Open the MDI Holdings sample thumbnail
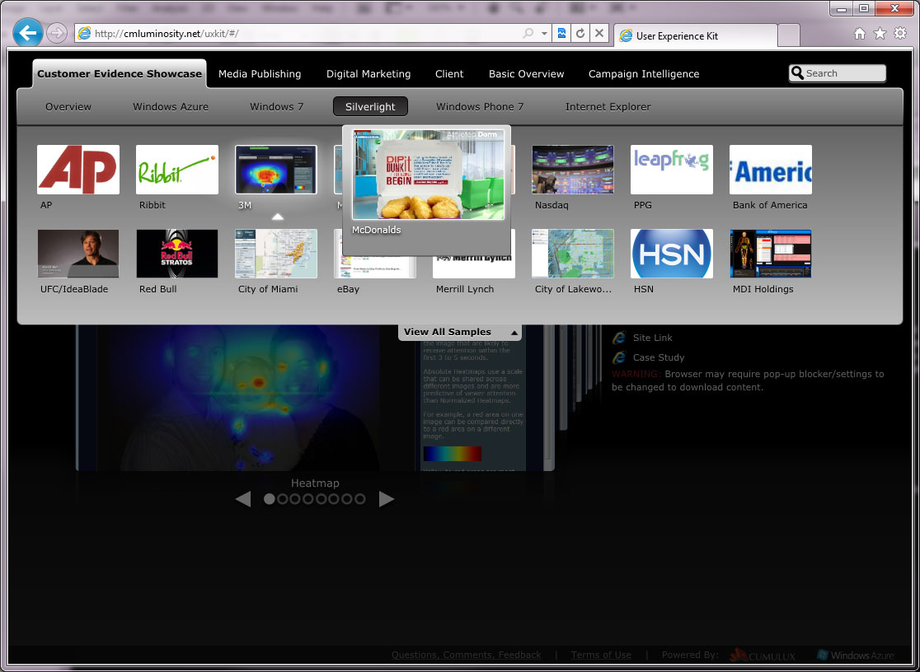920x672 pixels. [x=771, y=254]
